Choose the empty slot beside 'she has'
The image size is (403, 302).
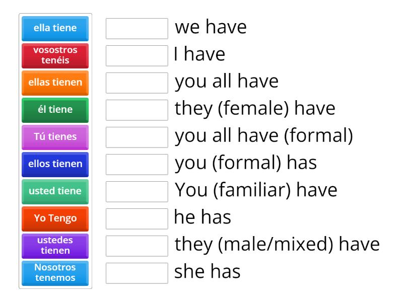(137, 273)
